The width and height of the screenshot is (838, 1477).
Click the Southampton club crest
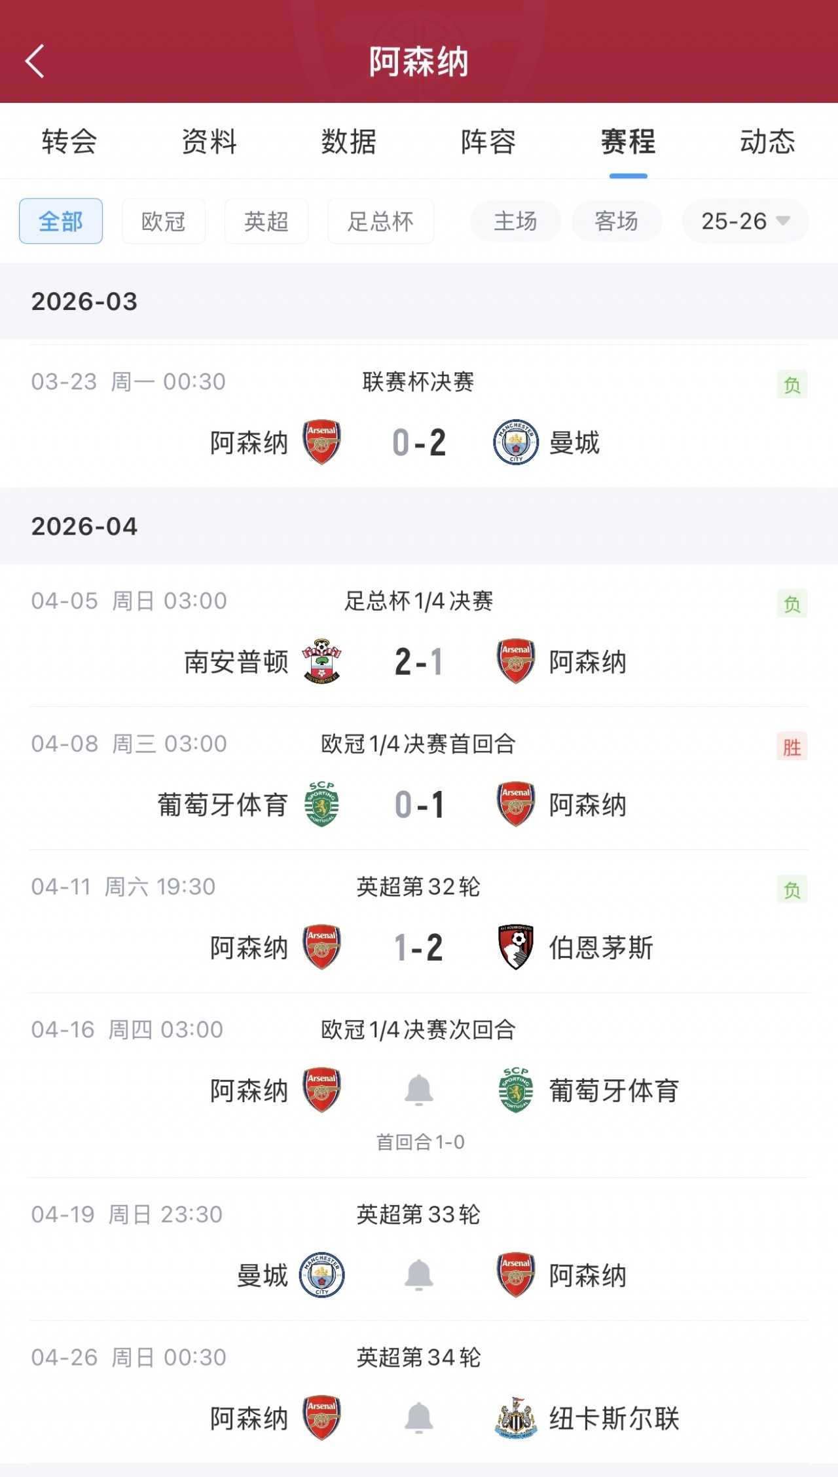tap(321, 661)
